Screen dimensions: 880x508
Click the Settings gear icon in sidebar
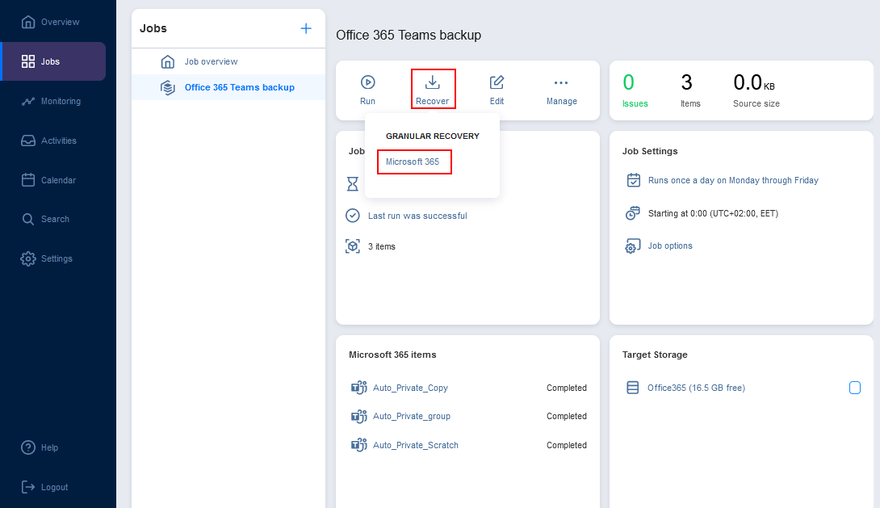(28, 258)
